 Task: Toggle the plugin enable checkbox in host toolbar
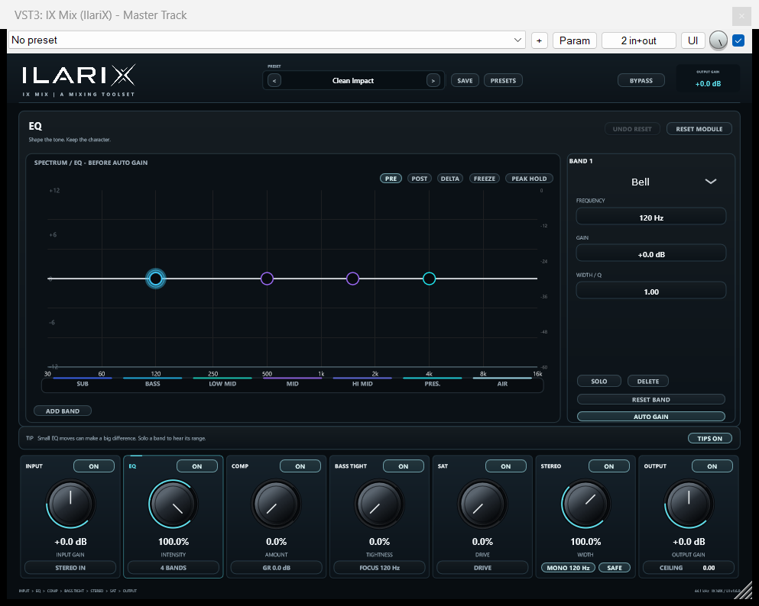click(738, 40)
